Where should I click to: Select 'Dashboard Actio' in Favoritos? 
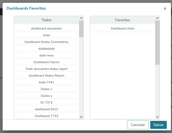pos(123,28)
